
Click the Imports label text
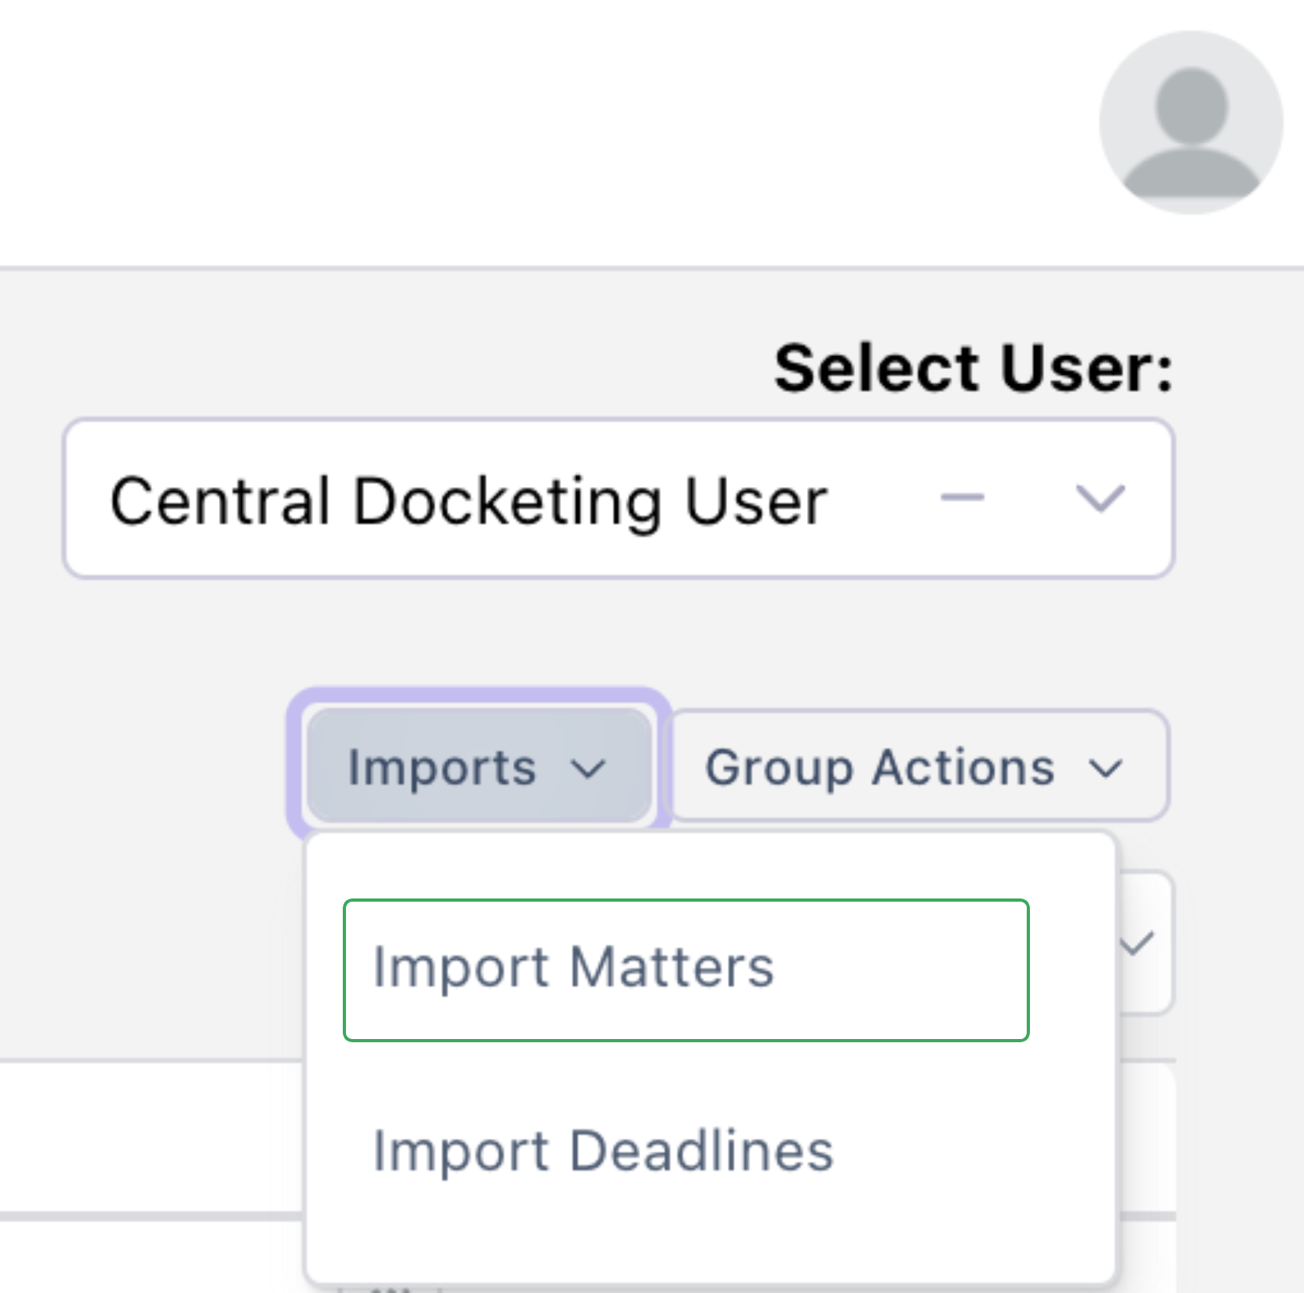[442, 767]
